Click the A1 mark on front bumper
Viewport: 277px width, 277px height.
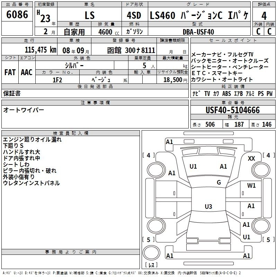click(x=169, y=142)
